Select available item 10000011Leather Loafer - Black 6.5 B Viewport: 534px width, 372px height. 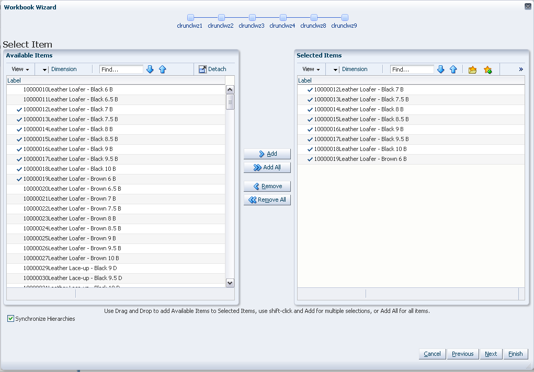[x=116, y=99]
